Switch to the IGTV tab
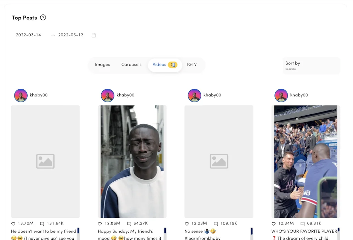Screen dimensions: 353x240 [192, 65]
